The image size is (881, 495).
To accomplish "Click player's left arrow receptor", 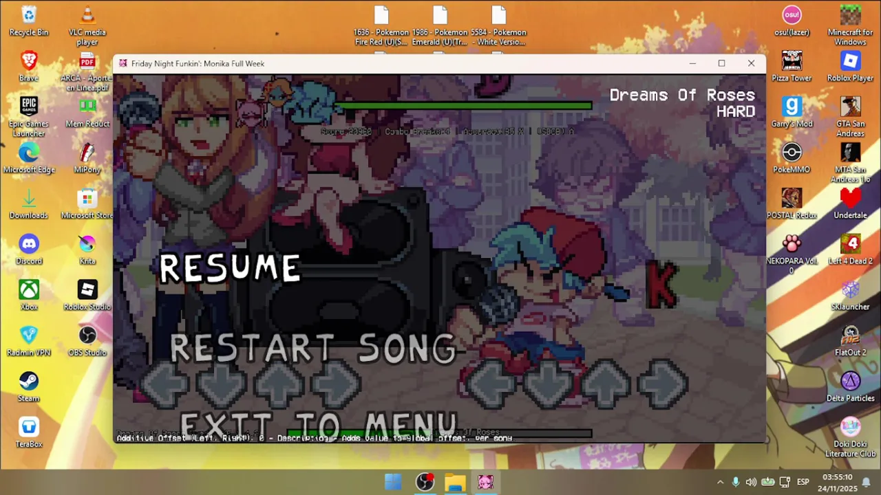I will [x=491, y=385].
